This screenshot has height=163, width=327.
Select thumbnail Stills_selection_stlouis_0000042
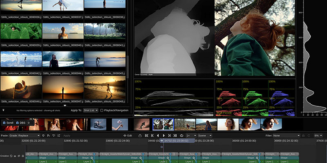[21, 59]
